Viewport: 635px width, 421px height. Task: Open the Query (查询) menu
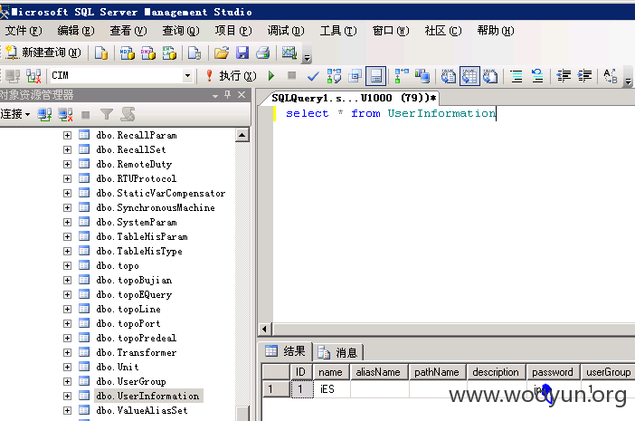tap(181, 31)
